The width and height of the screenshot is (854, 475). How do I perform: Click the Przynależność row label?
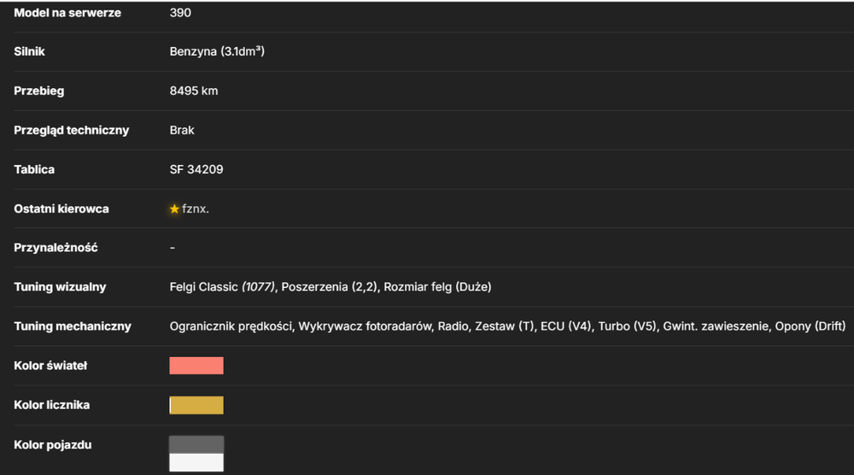[56, 248]
